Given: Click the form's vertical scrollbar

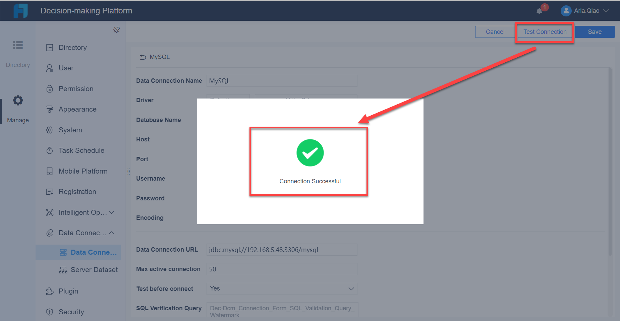Looking at the screenshot, I should (x=610, y=162).
